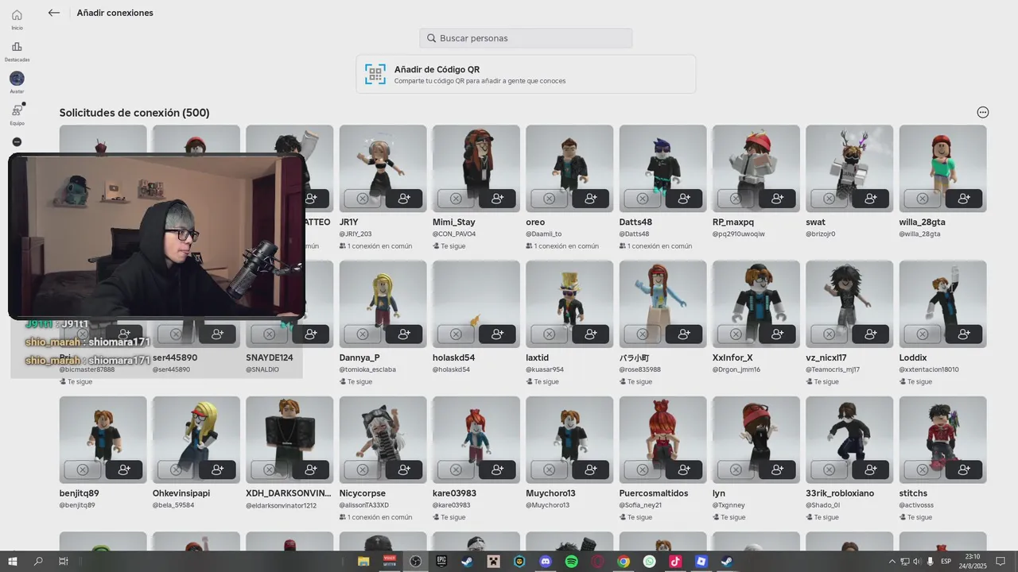The width and height of the screenshot is (1018, 572).
Task: Accept lyn's connection request
Action: [x=777, y=470]
